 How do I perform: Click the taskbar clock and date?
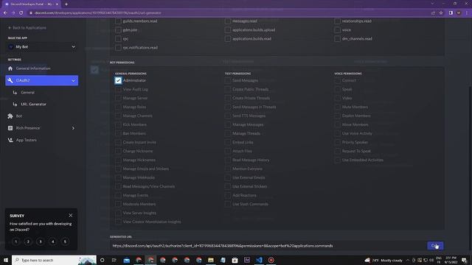[451, 260]
